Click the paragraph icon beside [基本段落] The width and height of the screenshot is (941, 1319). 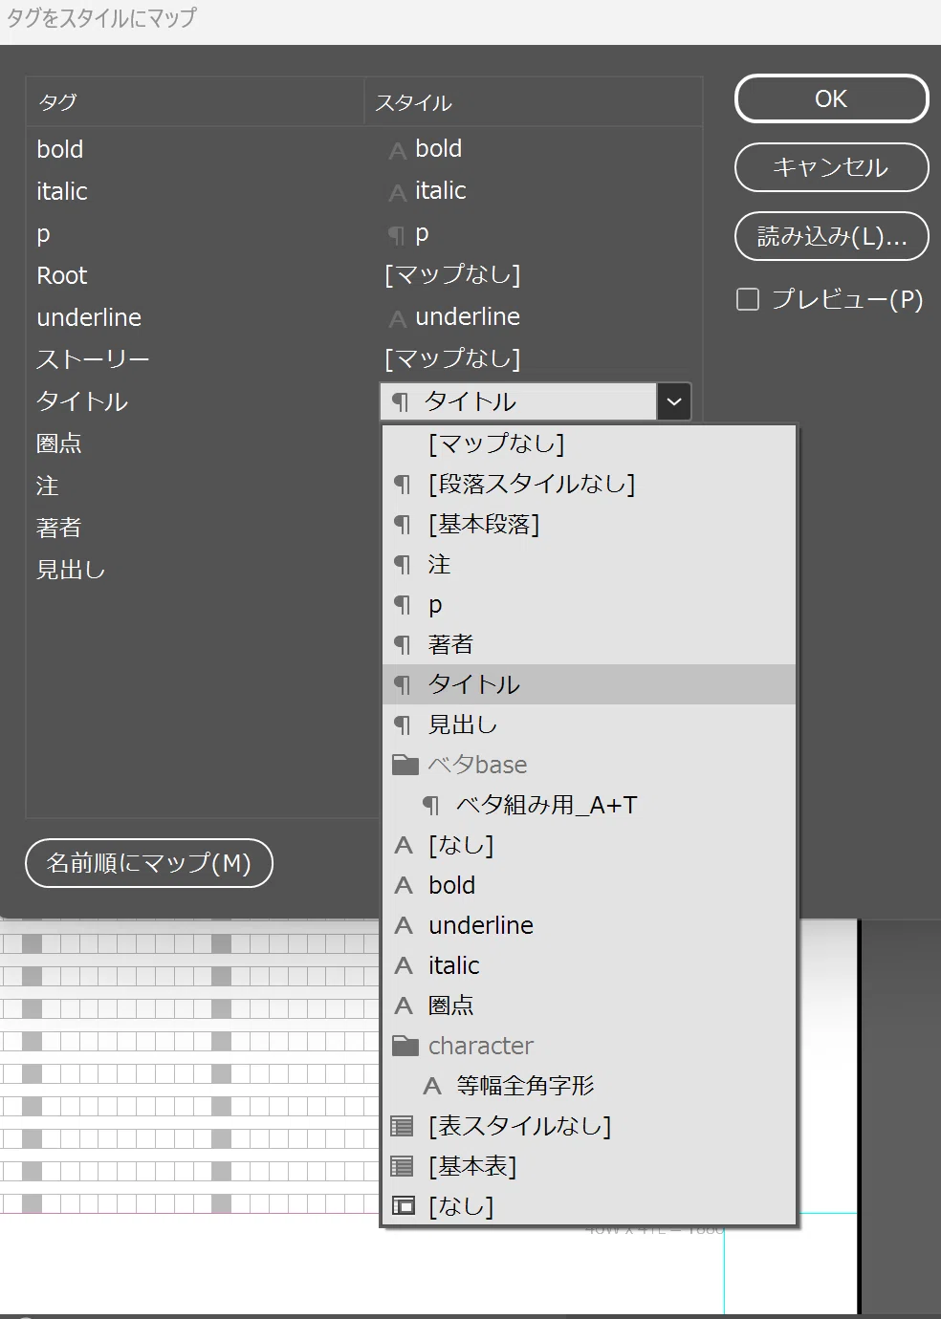403,525
